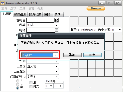The image size is (123, 92).
Task: Select the 无 genderless radio button
Action: coord(18,88)
